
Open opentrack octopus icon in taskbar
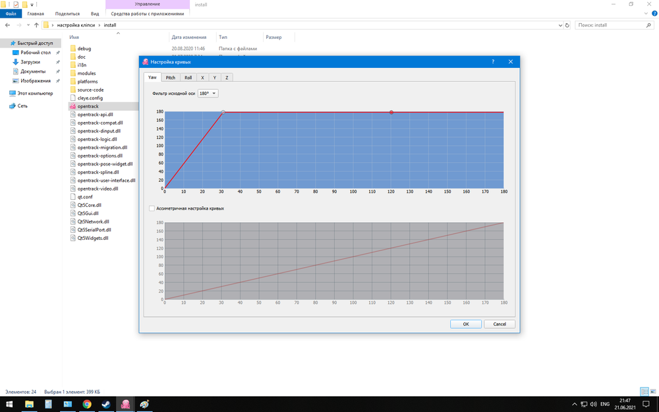(x=125, y=404)
